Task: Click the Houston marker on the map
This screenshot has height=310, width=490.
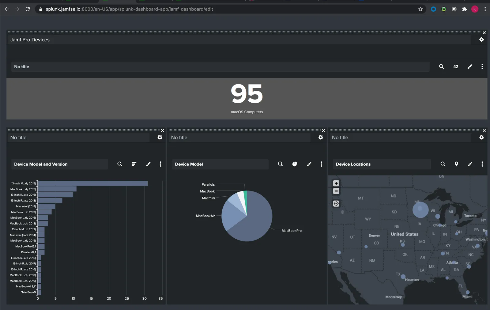Action: click(403, 277)
